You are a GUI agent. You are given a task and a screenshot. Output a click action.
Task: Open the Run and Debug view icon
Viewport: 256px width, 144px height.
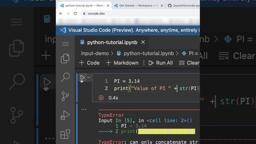click(65, 115)
